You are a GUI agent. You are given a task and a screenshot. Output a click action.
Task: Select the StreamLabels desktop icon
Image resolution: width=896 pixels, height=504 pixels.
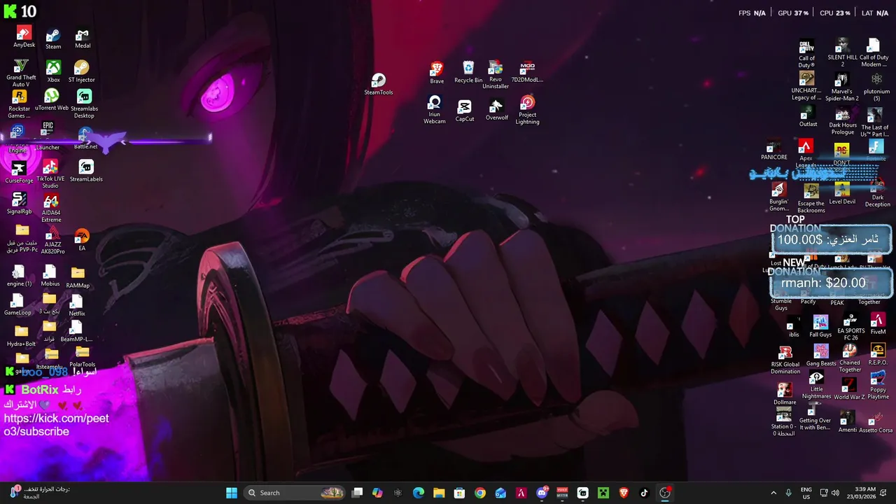[86, 171]
